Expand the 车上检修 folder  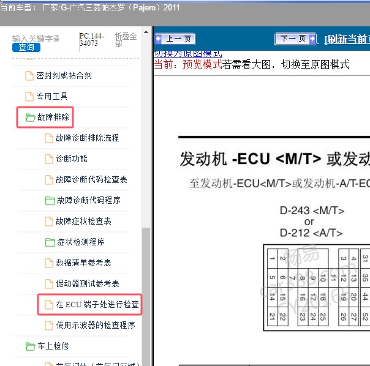click(53, 346)
